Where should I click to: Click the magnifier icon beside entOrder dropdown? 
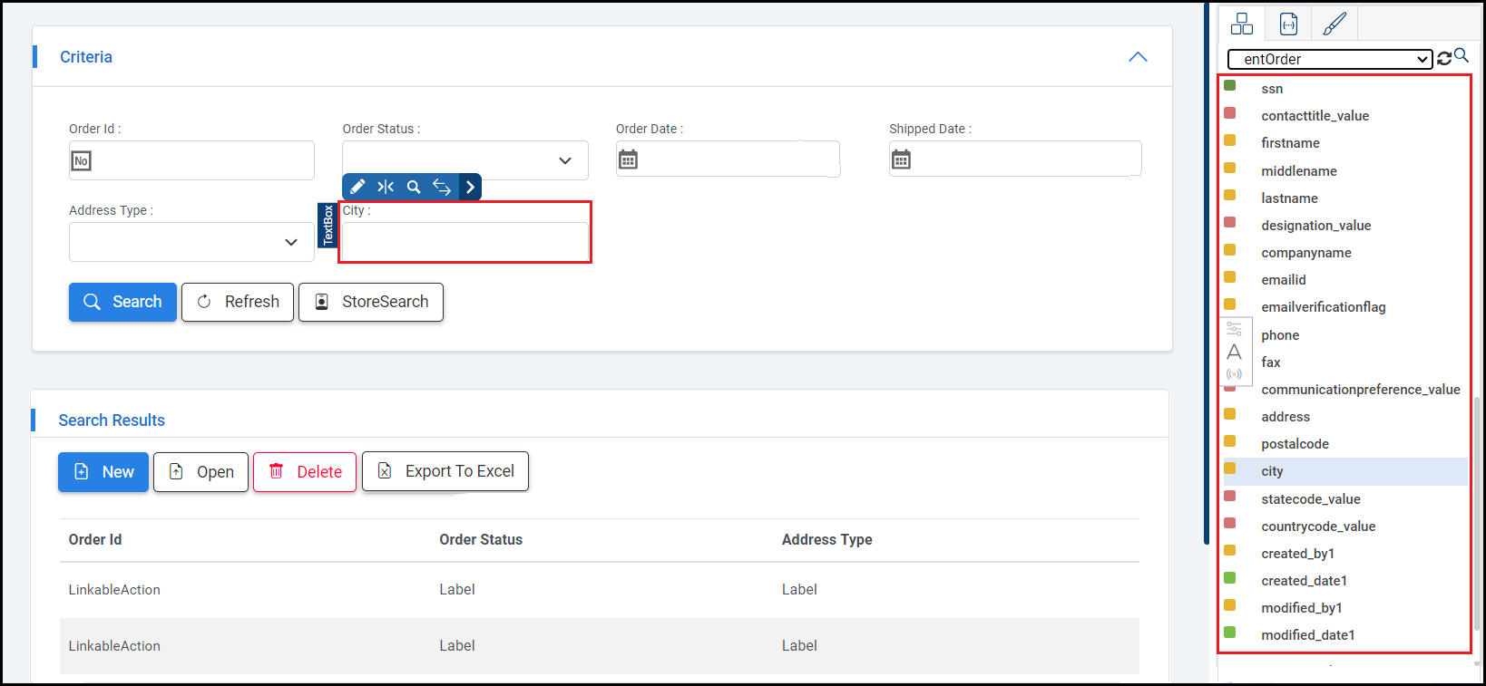1461,56
